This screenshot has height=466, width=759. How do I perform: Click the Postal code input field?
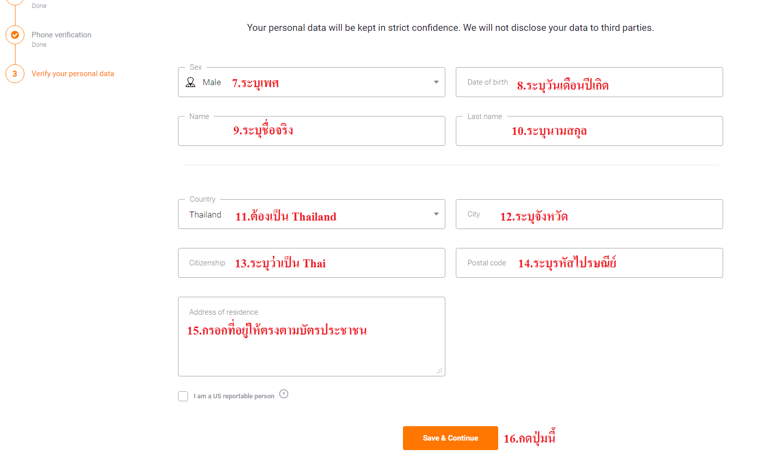pyautogui.click(x=589, y=263)
